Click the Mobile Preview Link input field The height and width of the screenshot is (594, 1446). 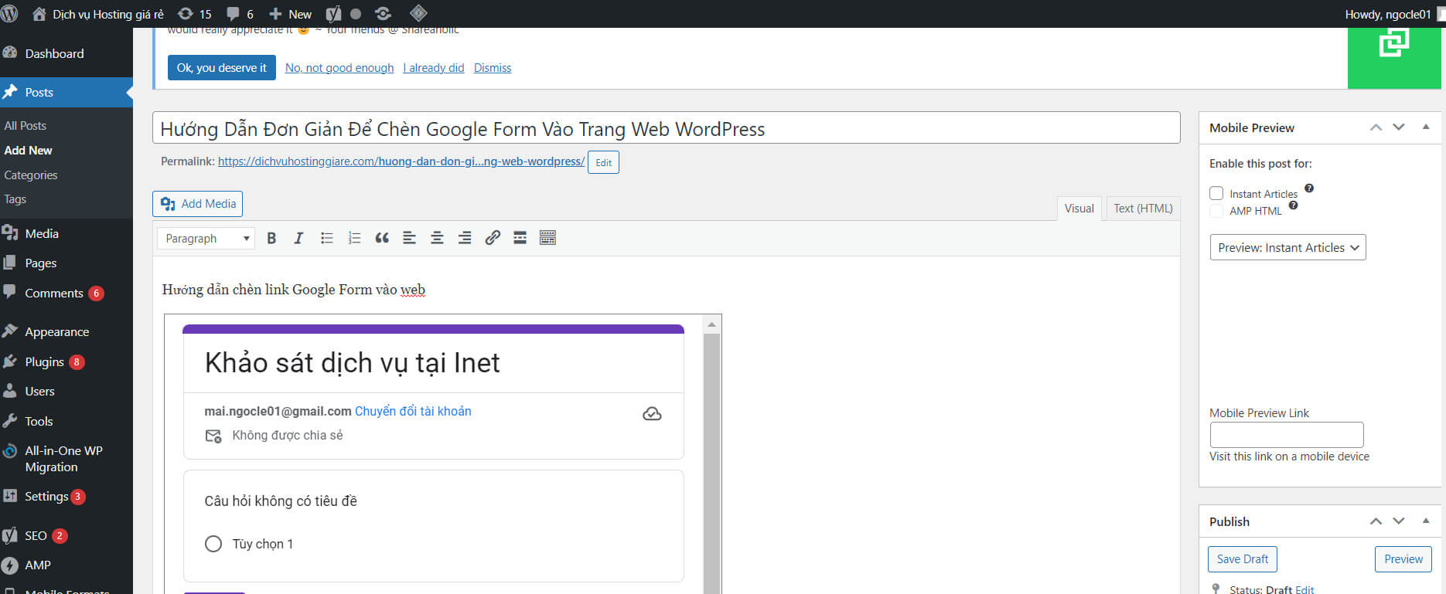click(x=1286, y=434)
